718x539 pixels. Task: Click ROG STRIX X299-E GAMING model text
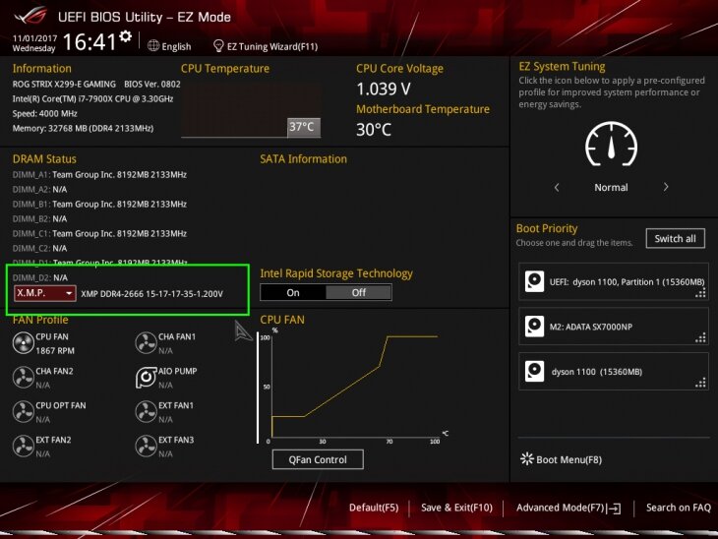64,85
